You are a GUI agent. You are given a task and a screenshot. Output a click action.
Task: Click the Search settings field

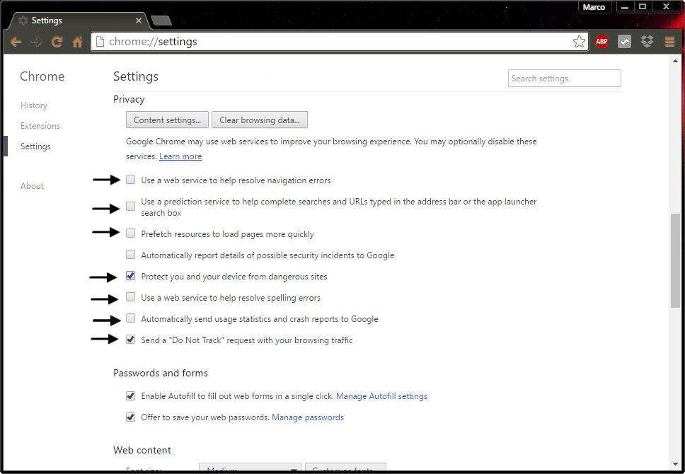(x=565, y=79)
